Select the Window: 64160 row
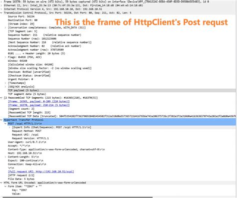237x198 pixels. 17,61
